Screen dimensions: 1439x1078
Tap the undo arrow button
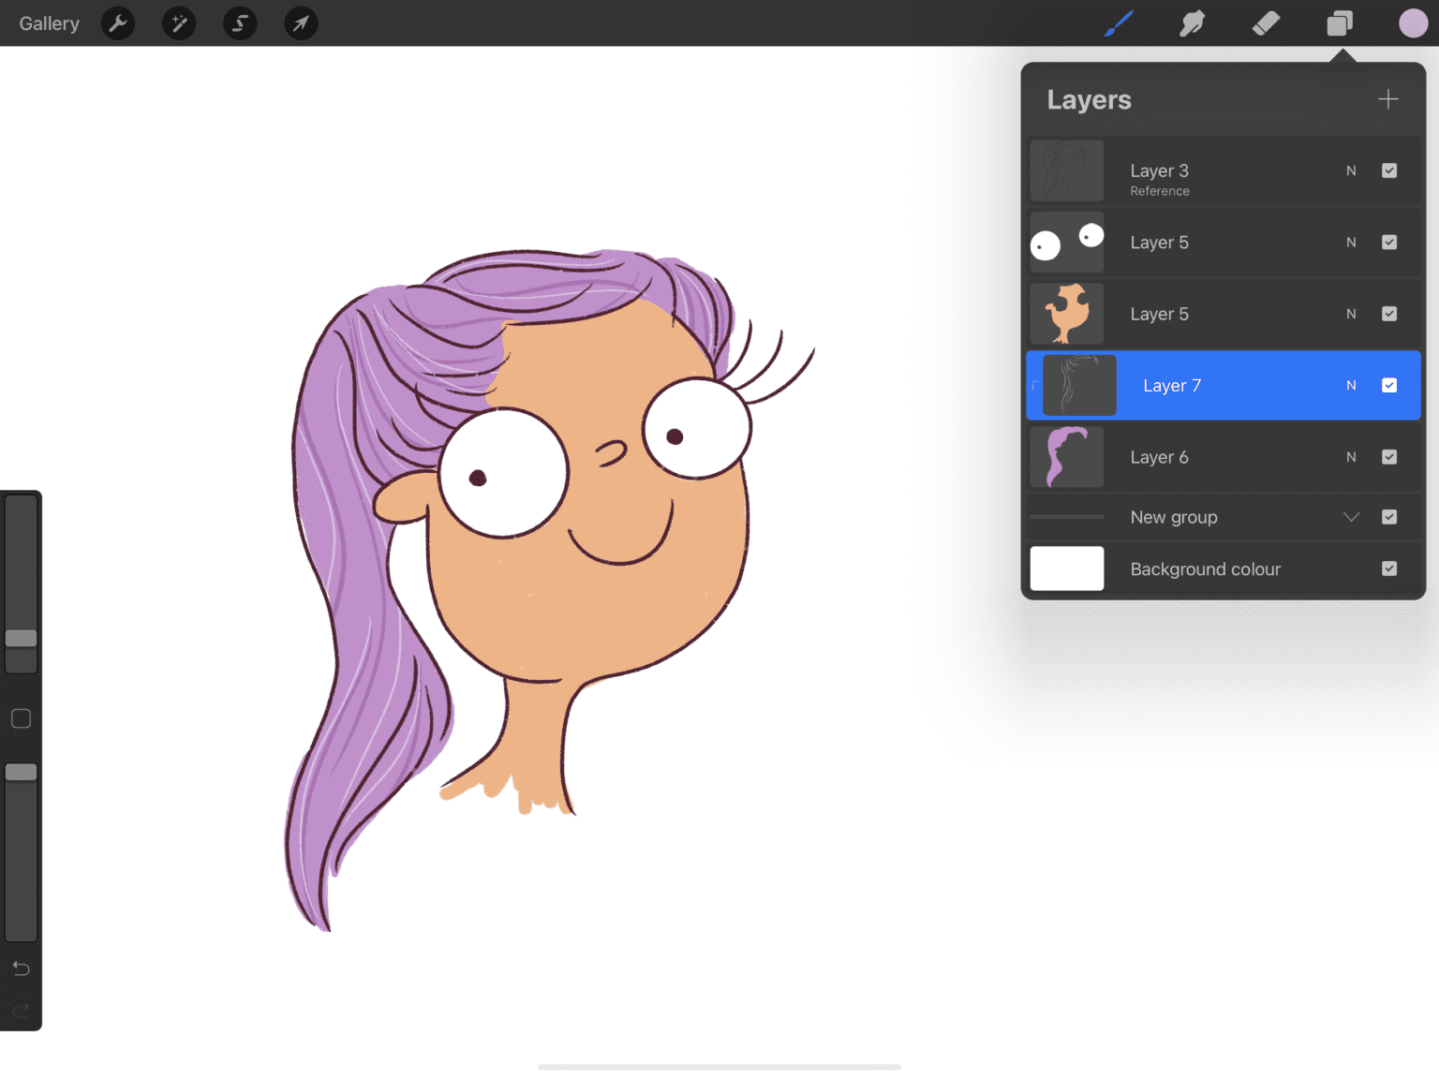coord(21,968)
